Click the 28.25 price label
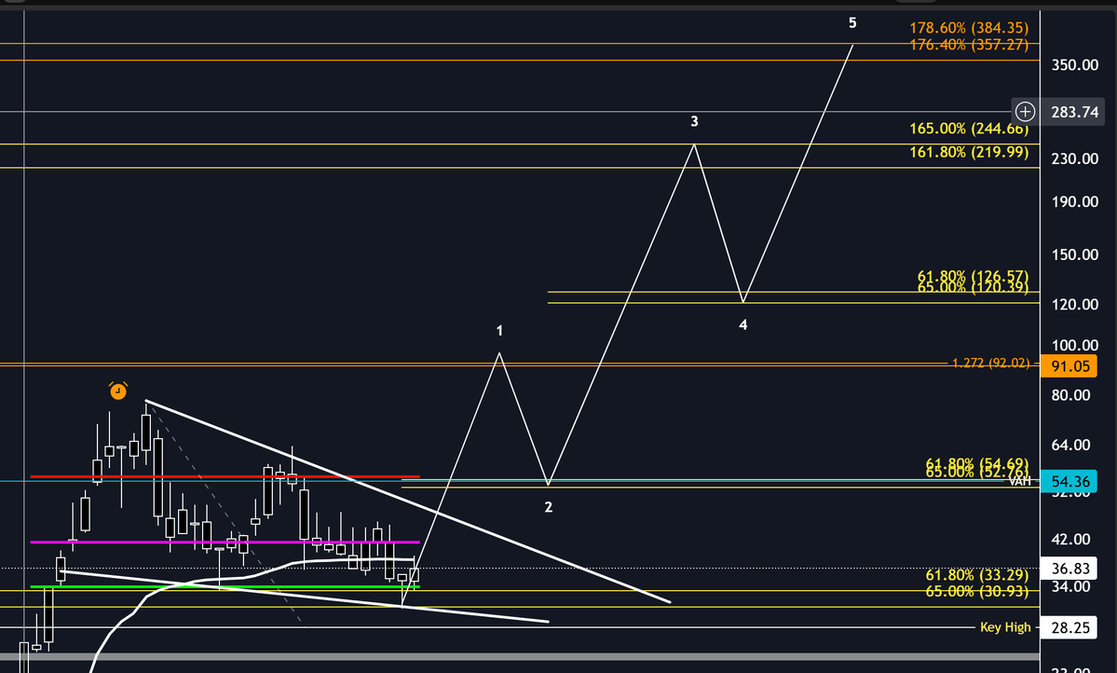The height and width of the screenshot is (673, 1117). pyautogui.click(x=1070, y=627)
